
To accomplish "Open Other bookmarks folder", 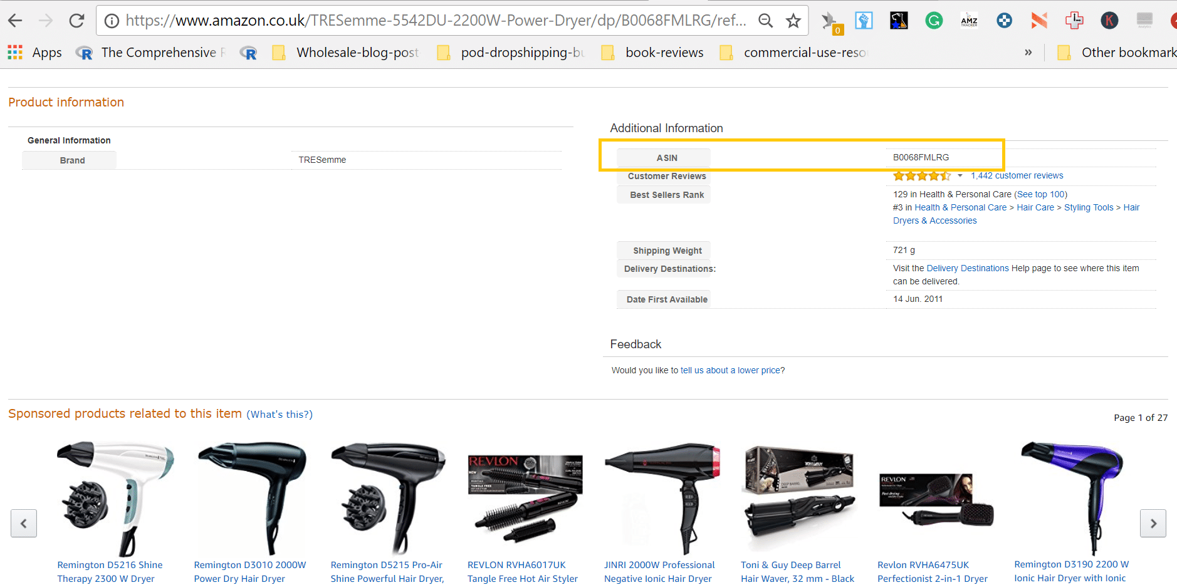I will point(1116,53).
